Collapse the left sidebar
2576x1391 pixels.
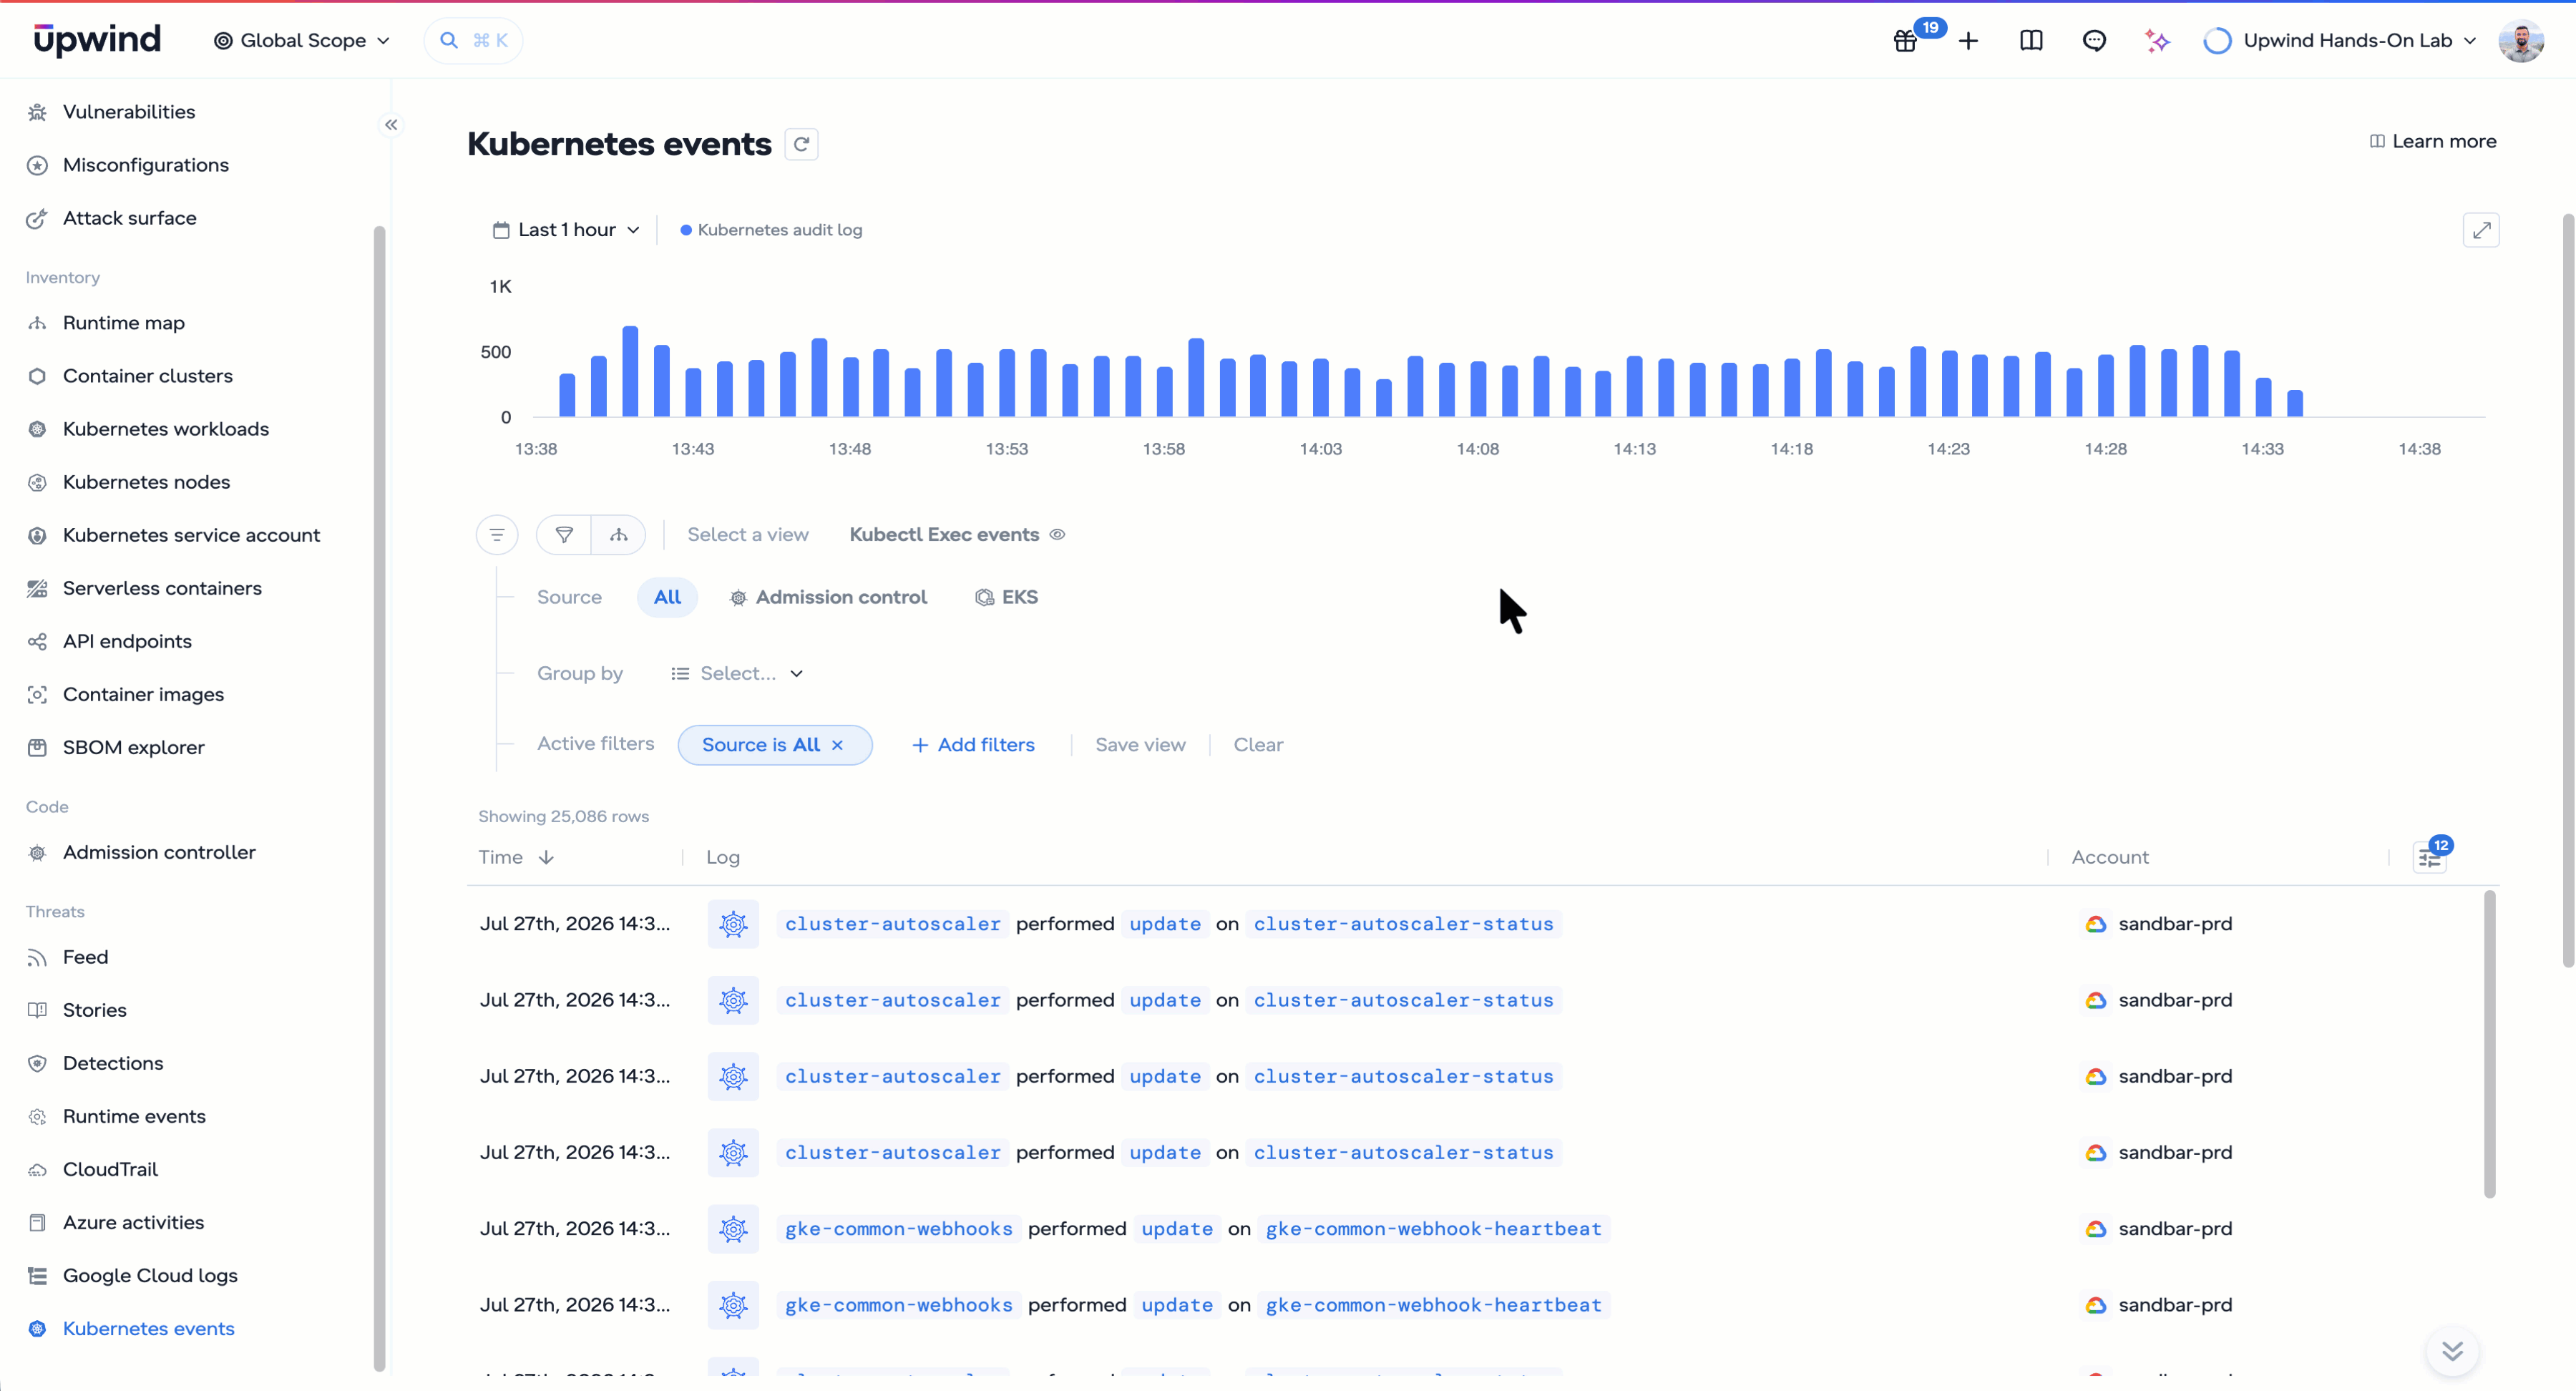click(x=391, y=125)
